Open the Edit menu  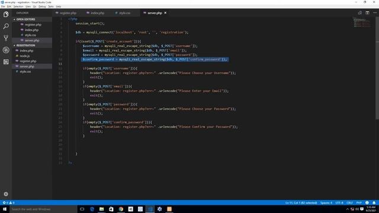coord(9,7)
